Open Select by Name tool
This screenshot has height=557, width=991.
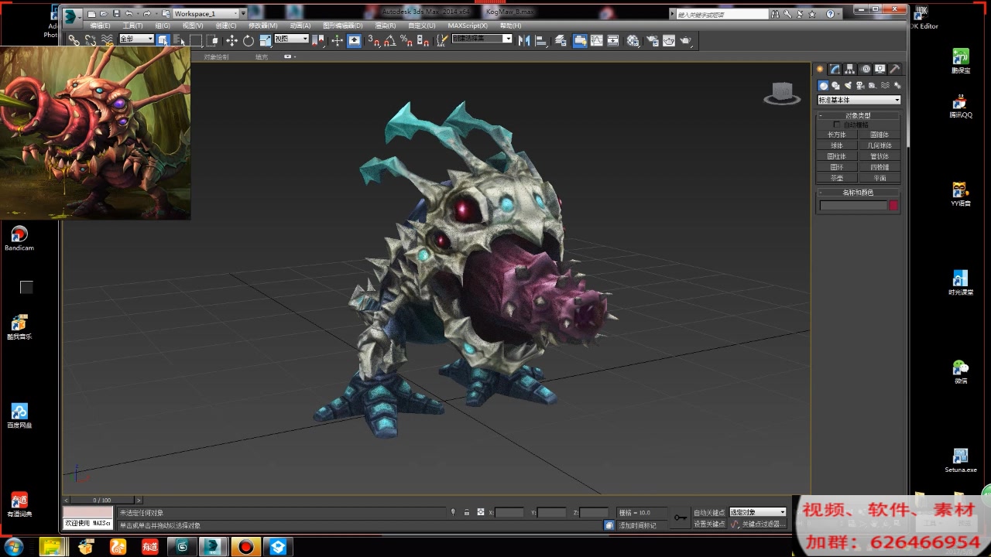tap(179, 40)
